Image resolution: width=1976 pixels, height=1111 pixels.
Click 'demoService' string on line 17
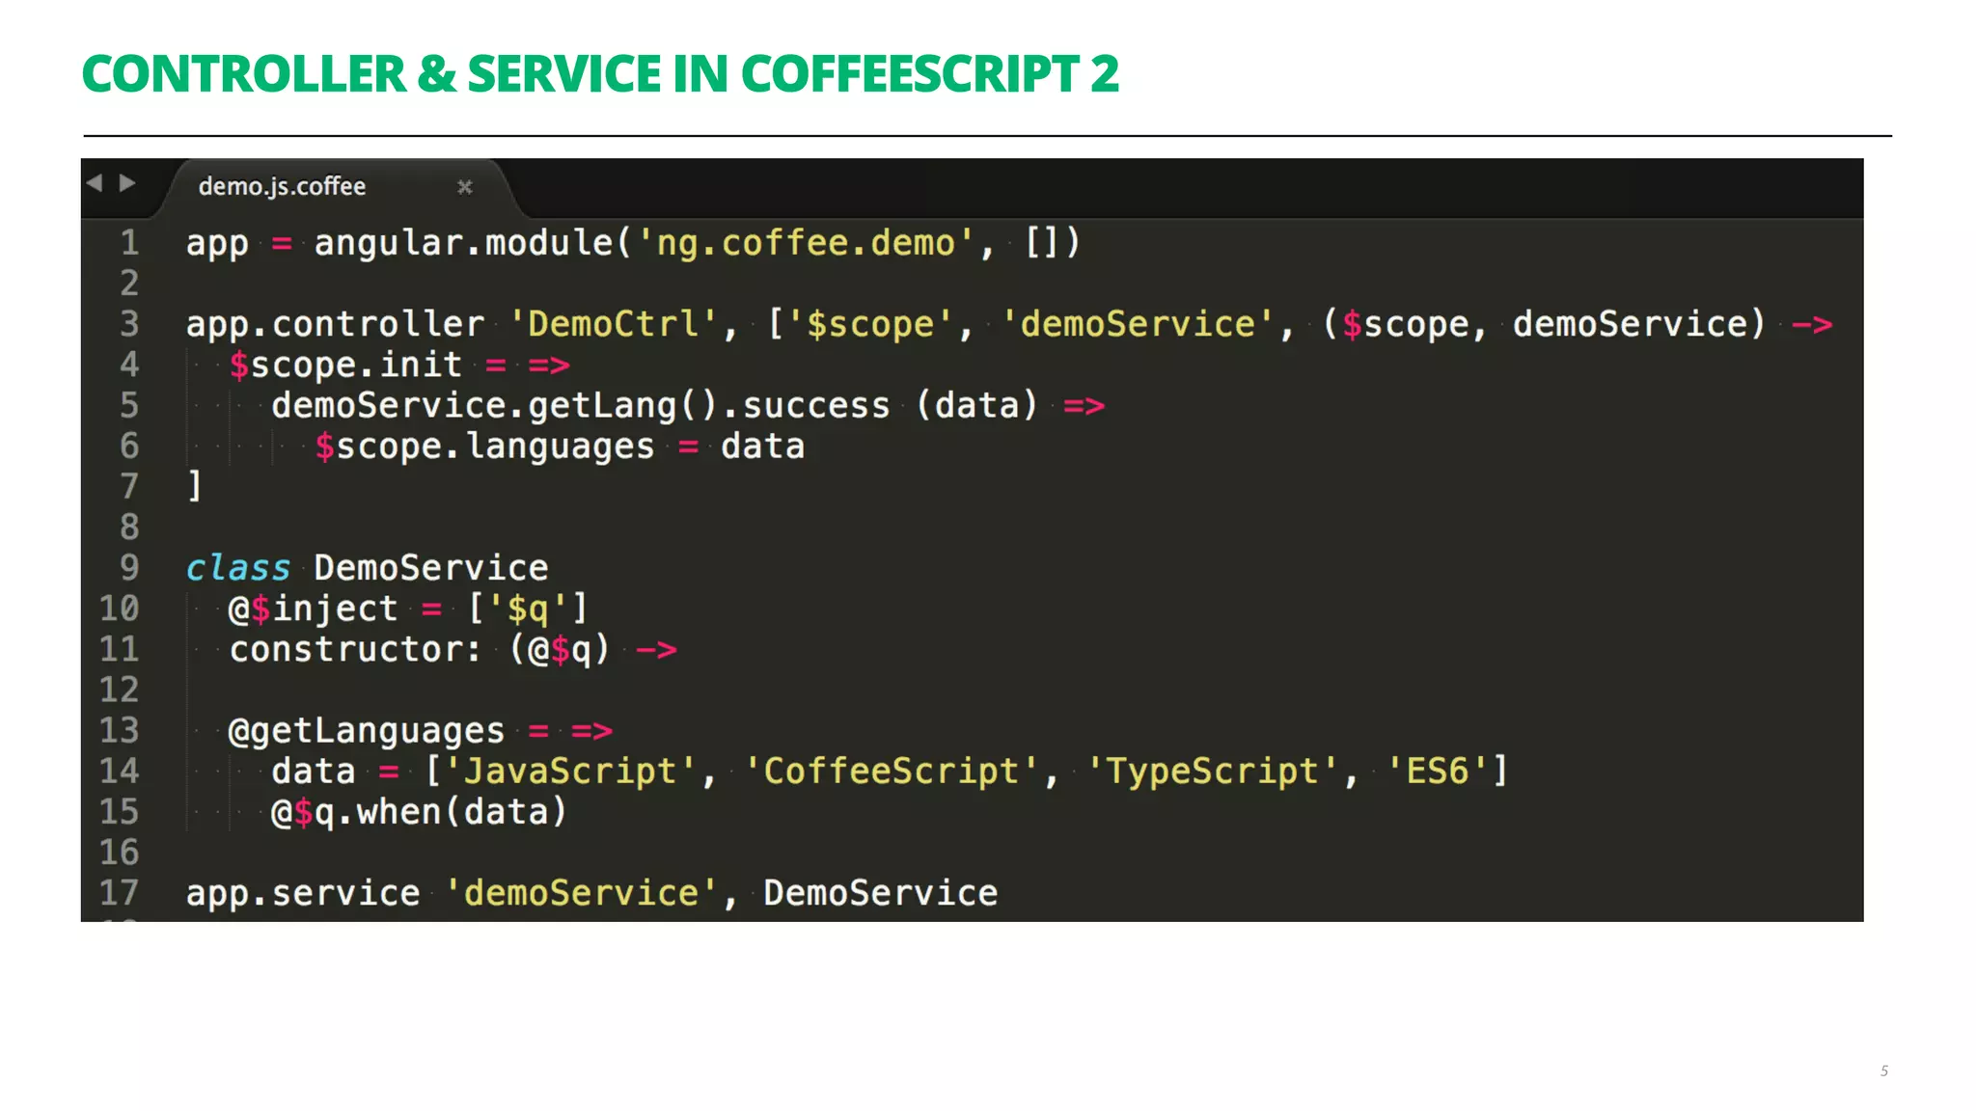tap(582, 894)
